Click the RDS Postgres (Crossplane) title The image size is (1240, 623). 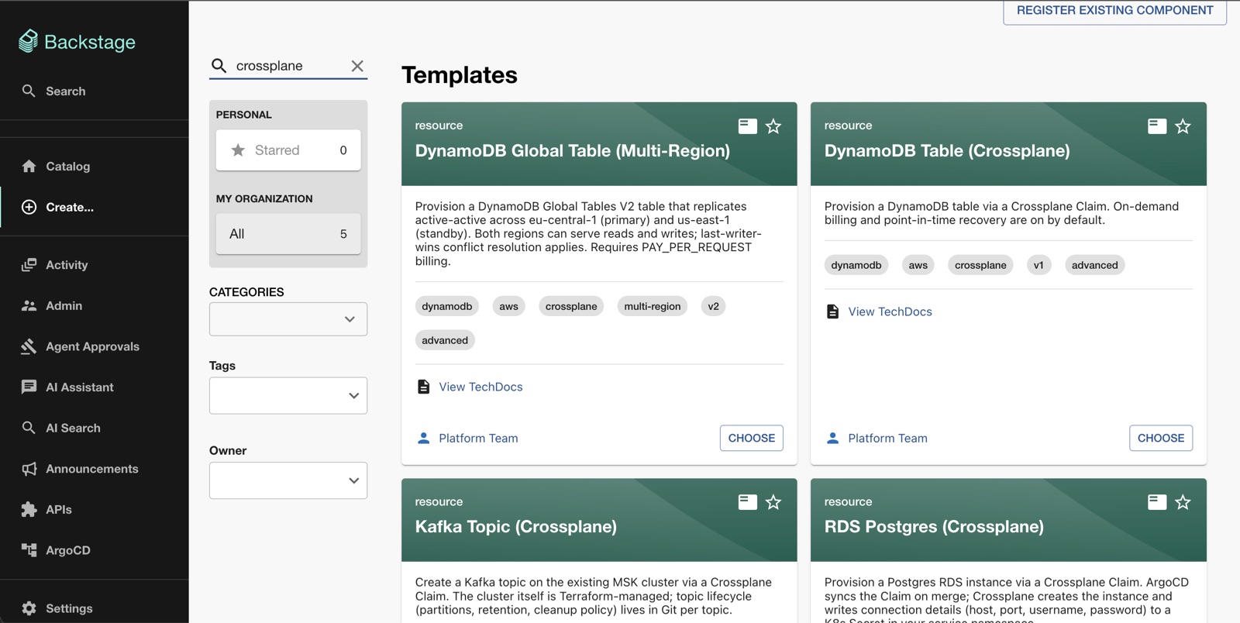point(934,527)
